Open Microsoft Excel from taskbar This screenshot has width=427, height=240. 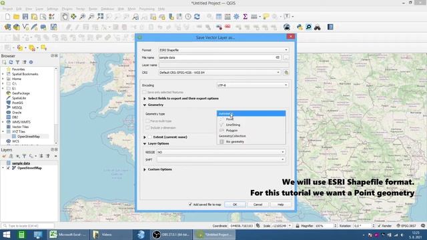[68, 235]
